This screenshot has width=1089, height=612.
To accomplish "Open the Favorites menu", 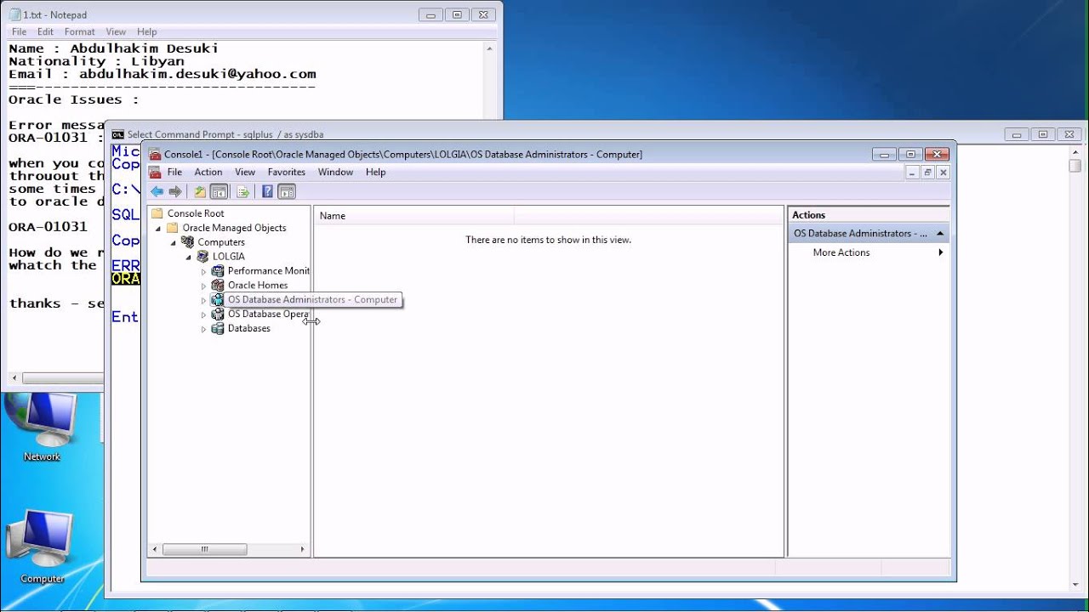I will tap(287, 172).
